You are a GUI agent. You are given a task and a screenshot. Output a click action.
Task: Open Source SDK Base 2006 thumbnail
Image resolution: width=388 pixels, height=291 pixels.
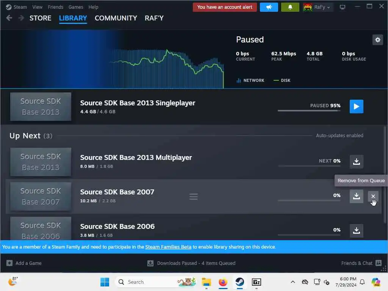pyautogui.click(x=41, y=228)
